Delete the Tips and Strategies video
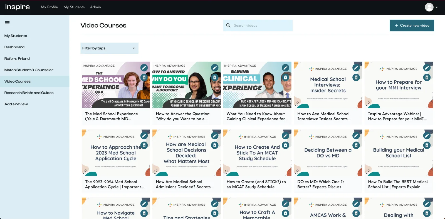This screenshot has width=445, height=219. pyautogui.click(x=215, y=213)
